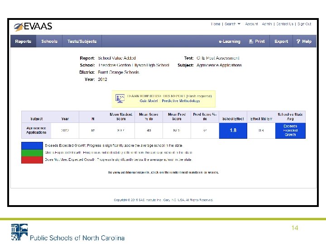Open the Search dropdown arrow
Screen dimensions: 326x244
(x=239, y=24)
